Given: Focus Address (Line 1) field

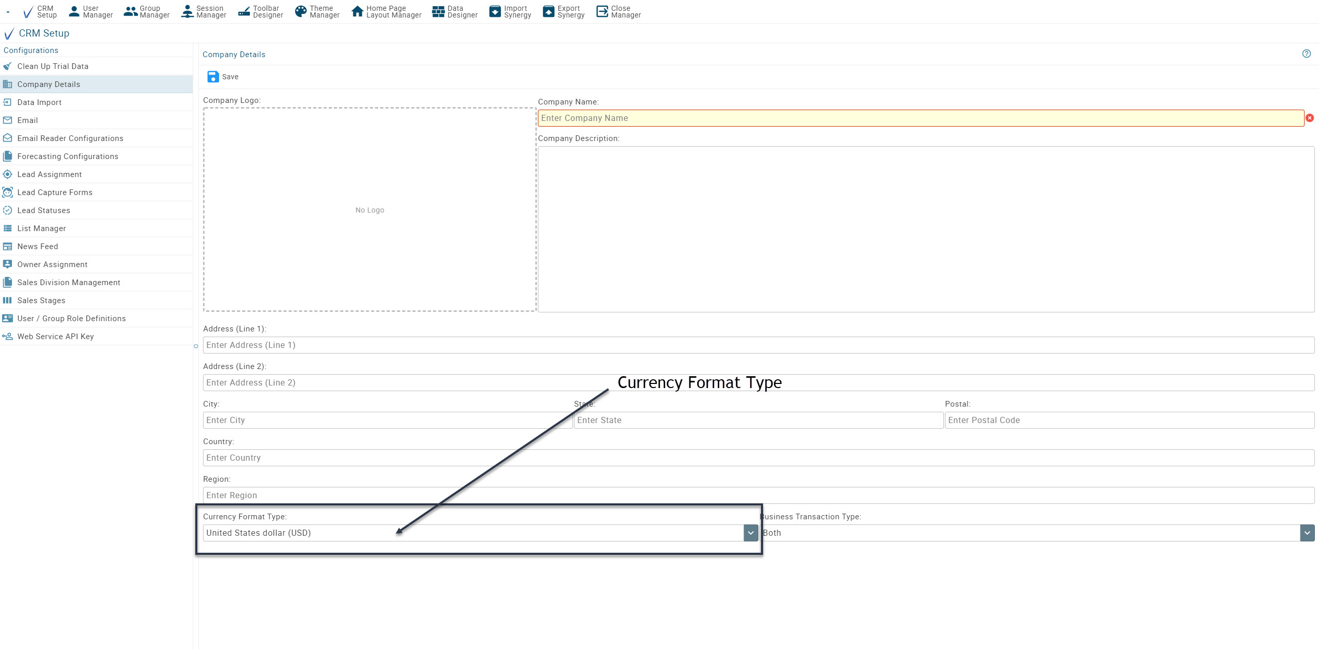Looking at the screenshot, I should pyautogui.click(x=758, y=345).
